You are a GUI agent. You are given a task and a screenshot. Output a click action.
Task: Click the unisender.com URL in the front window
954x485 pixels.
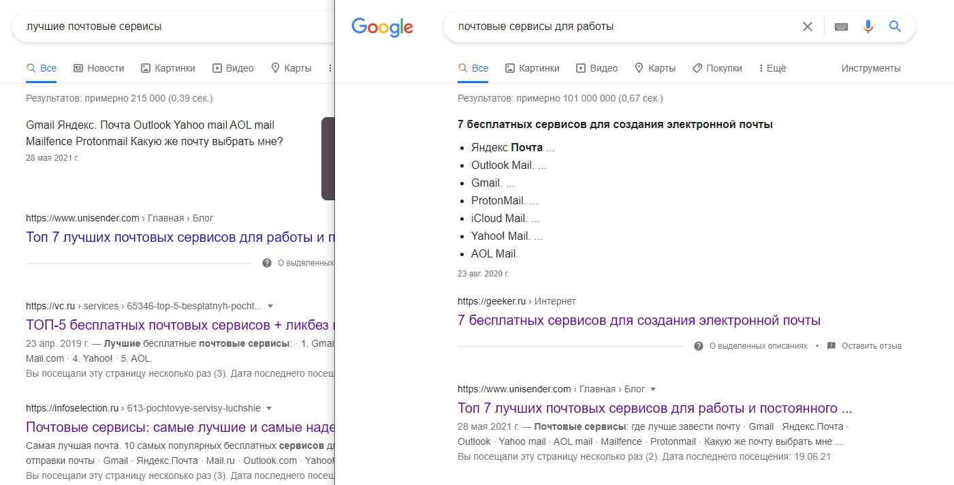coord(551,389)
